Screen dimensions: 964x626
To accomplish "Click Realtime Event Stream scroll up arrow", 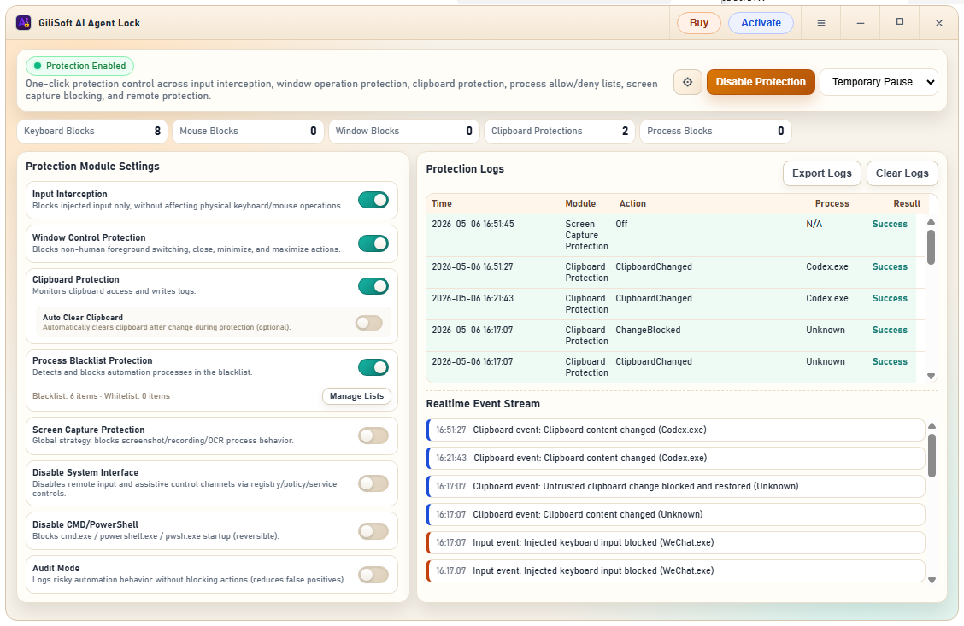I will click(x=932, y=425).
